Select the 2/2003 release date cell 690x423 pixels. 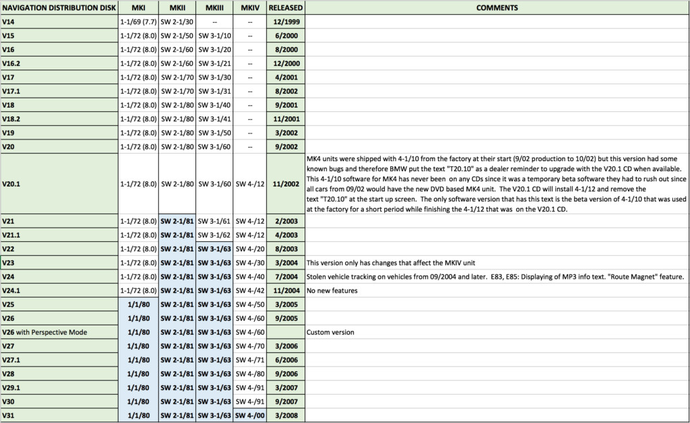(x=286, y=221)
